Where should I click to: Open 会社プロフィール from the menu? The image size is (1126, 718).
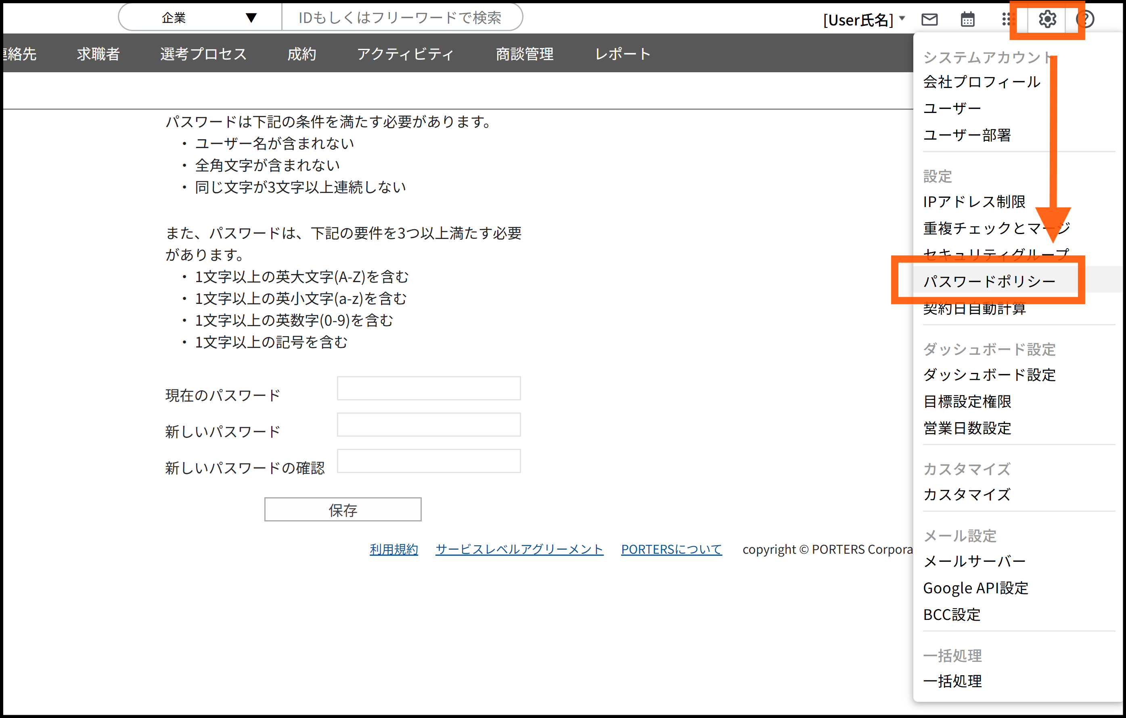click(x=982, y=82)
